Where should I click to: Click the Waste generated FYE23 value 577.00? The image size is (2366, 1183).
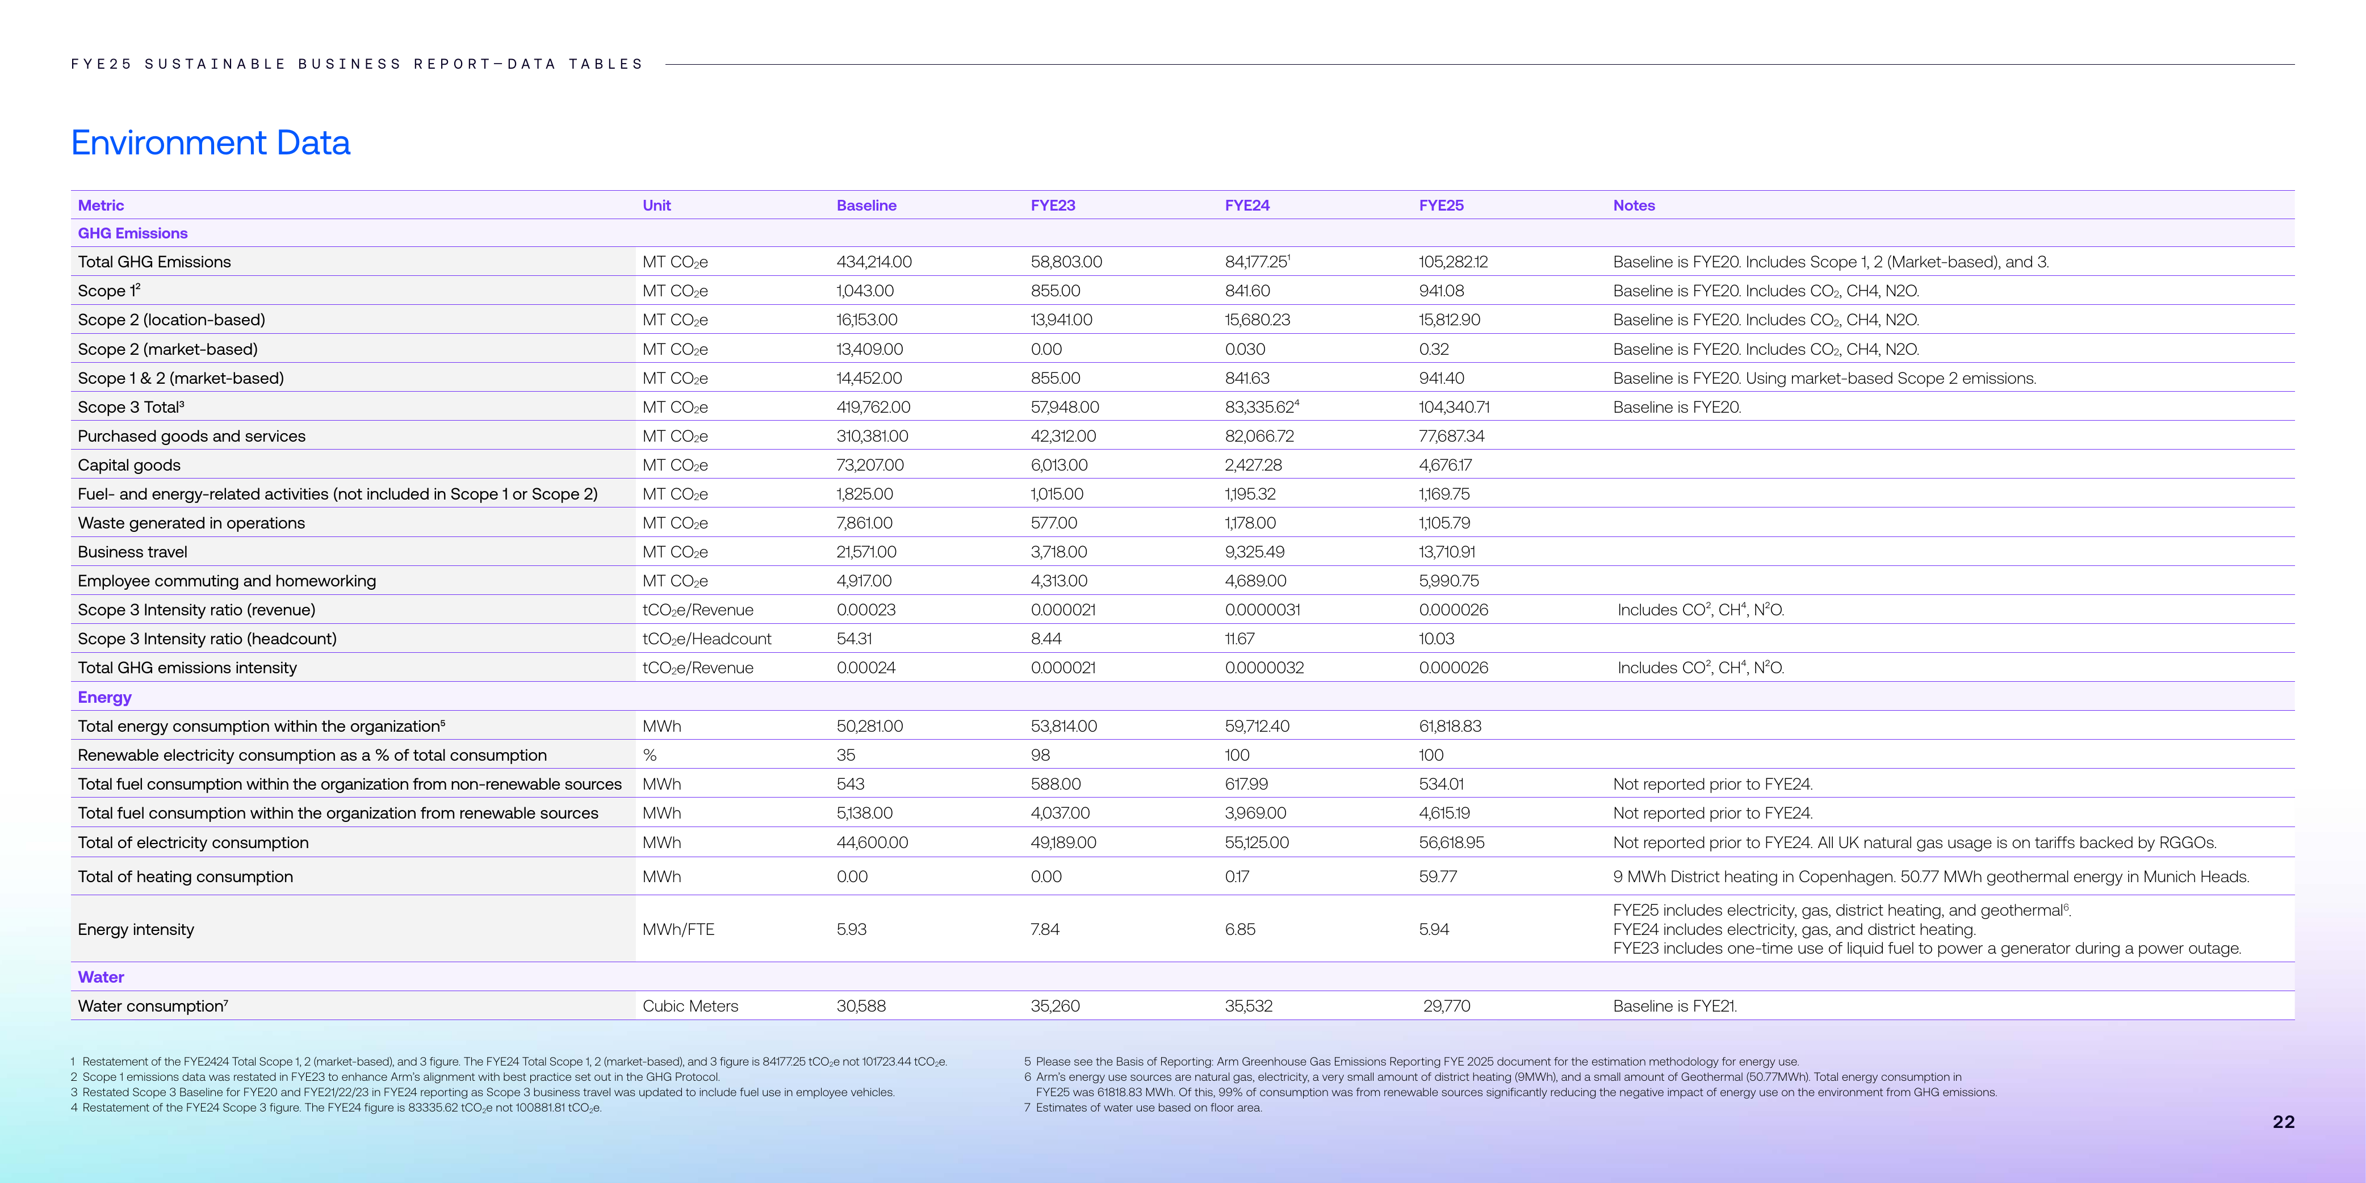[x=1054, y=523]
